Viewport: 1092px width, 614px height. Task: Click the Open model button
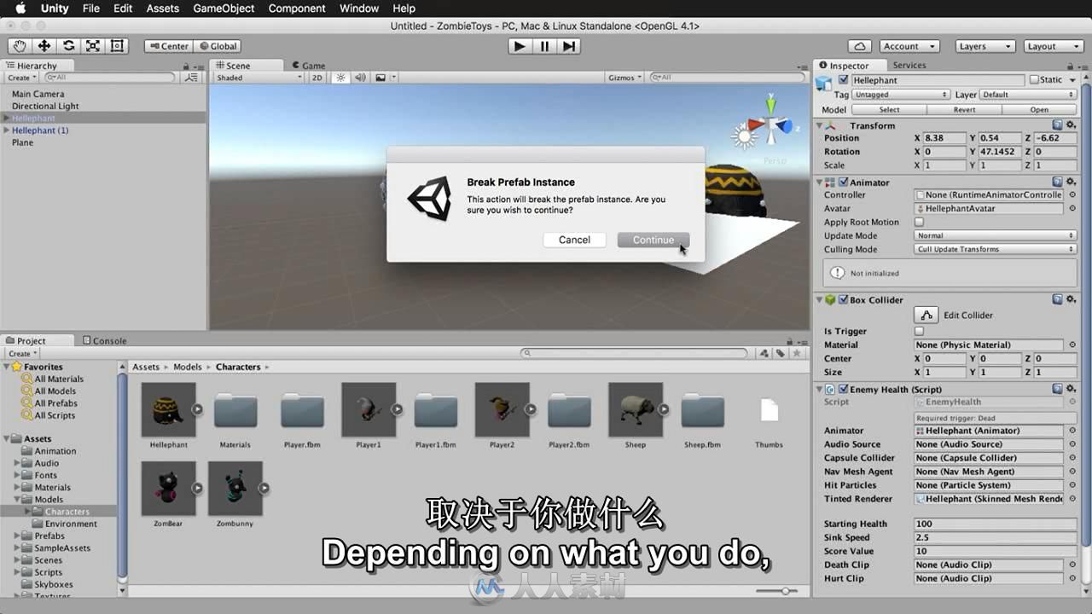[1039, 109]
